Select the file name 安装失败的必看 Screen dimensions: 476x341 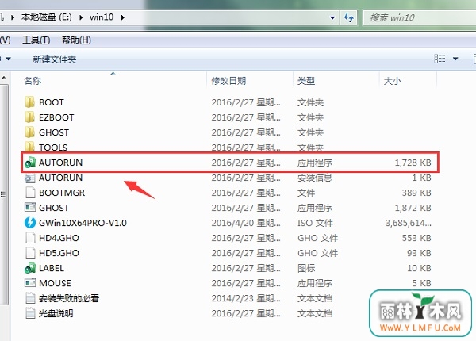click(69, 298)
